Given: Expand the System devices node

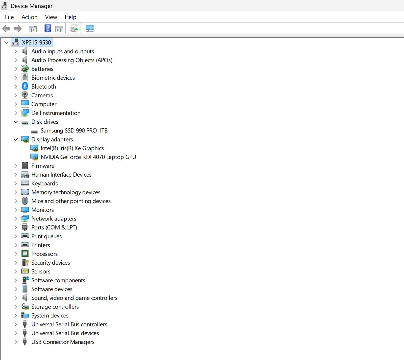Looking at the screenshot, I should 16,315.
